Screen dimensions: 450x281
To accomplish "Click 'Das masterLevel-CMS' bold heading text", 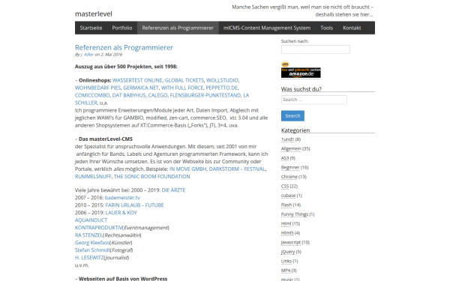I will coord(106,139).
